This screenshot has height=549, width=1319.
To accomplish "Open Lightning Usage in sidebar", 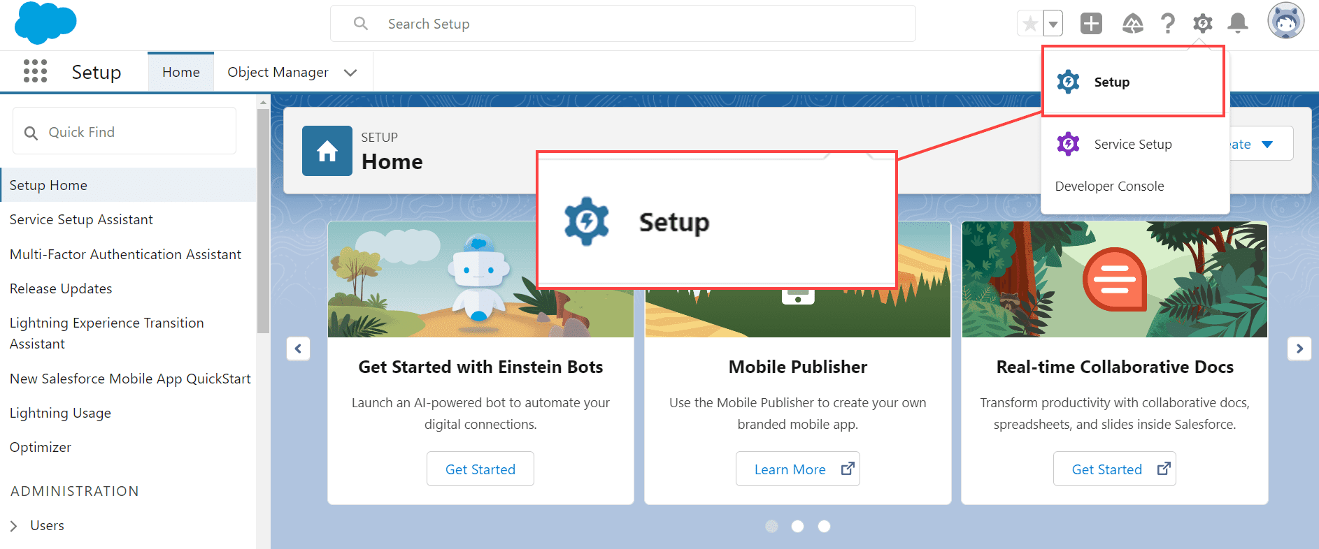I will pyautogui.click(x=60, y=413).
